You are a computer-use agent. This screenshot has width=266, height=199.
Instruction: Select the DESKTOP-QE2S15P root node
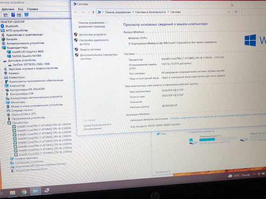click(x=13, y=22)
